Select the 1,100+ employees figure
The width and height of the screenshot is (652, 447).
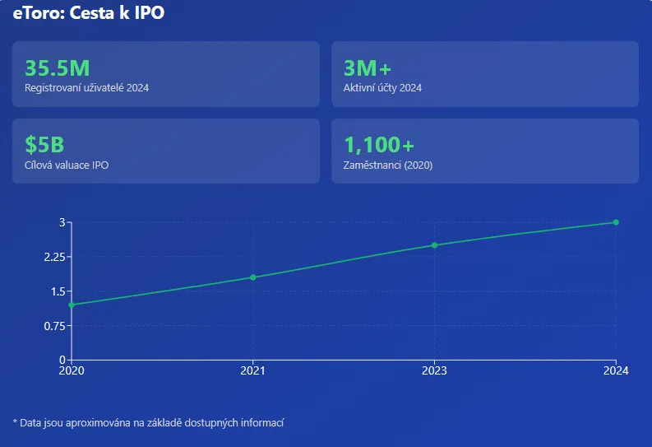[x=379, y=145]
